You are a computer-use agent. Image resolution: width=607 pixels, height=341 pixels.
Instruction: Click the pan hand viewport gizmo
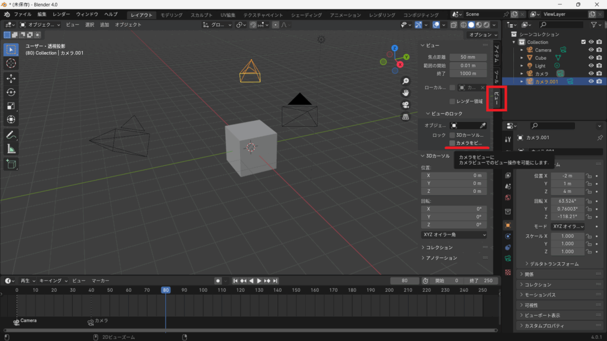click(405, 93)
